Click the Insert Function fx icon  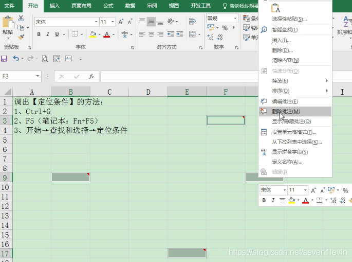91,77
